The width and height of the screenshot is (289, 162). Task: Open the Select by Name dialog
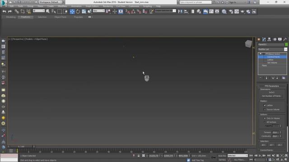tap(54, 11)
